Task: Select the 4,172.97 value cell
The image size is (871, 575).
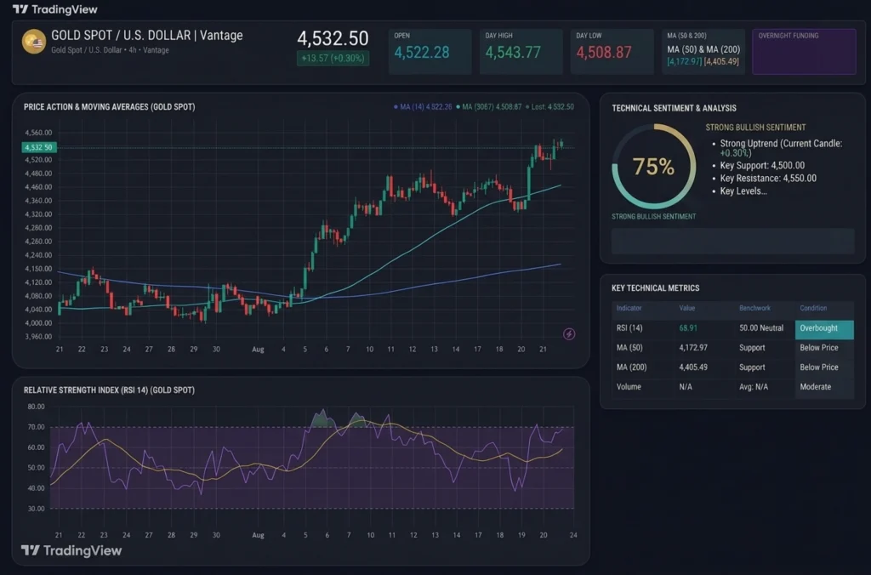Action: pos(693,348)
